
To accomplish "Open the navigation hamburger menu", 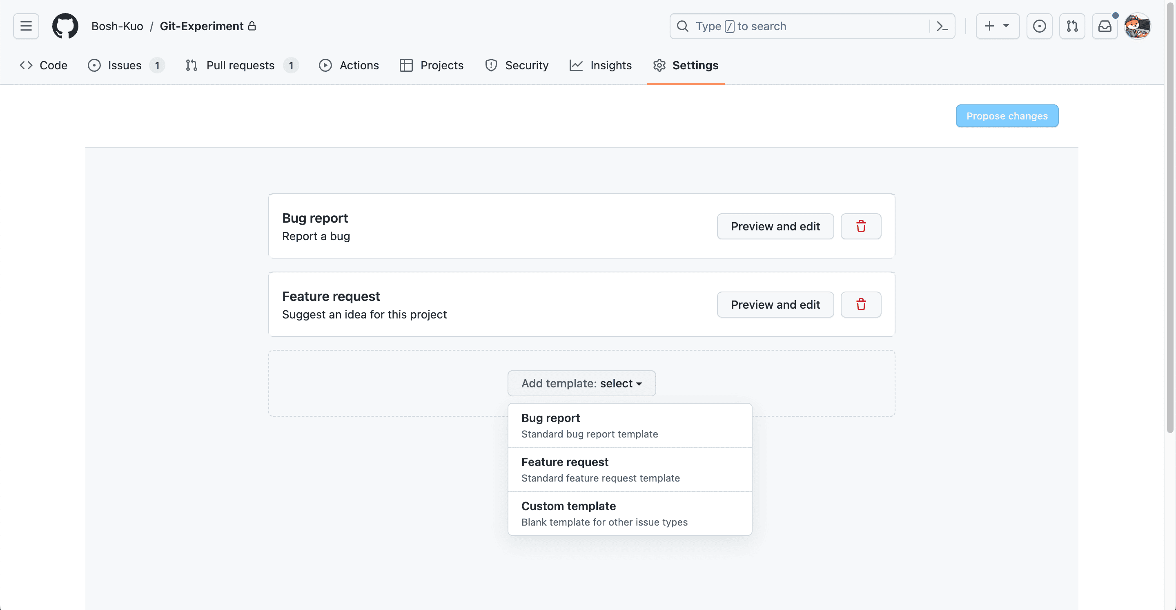I will tap(26, 26).
